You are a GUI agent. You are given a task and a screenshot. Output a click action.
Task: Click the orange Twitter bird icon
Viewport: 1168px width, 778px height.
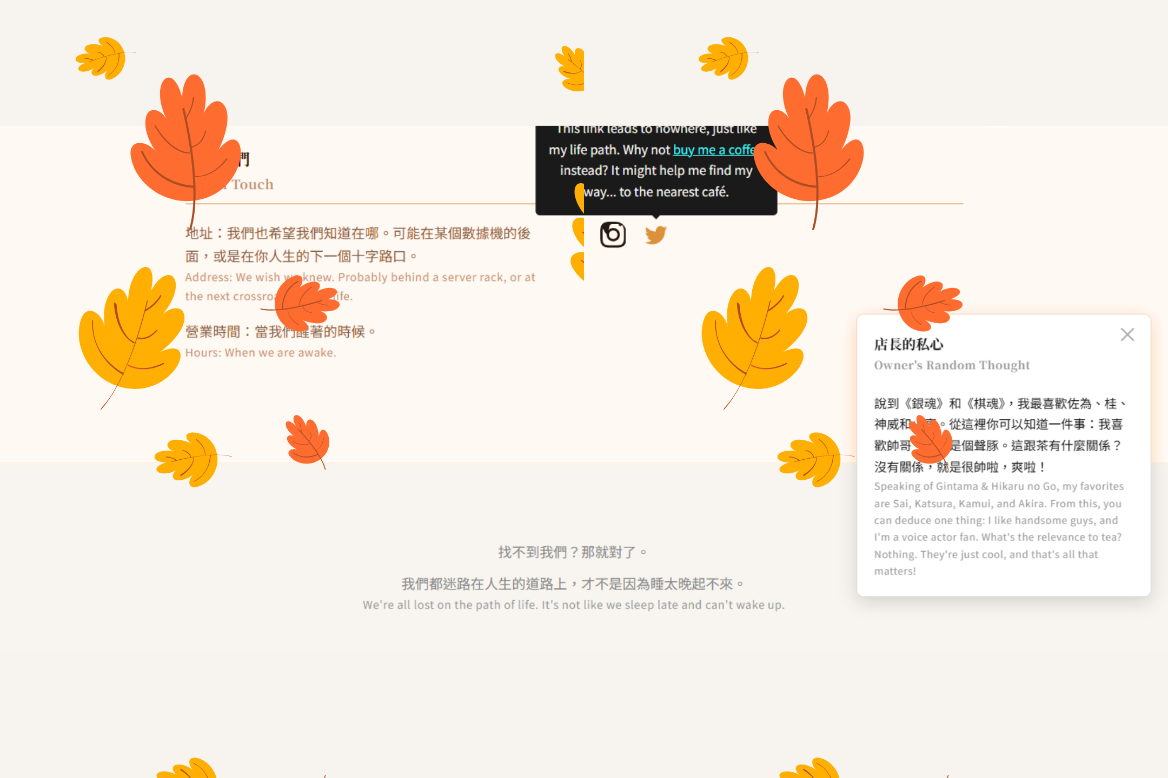pos(655,235)
